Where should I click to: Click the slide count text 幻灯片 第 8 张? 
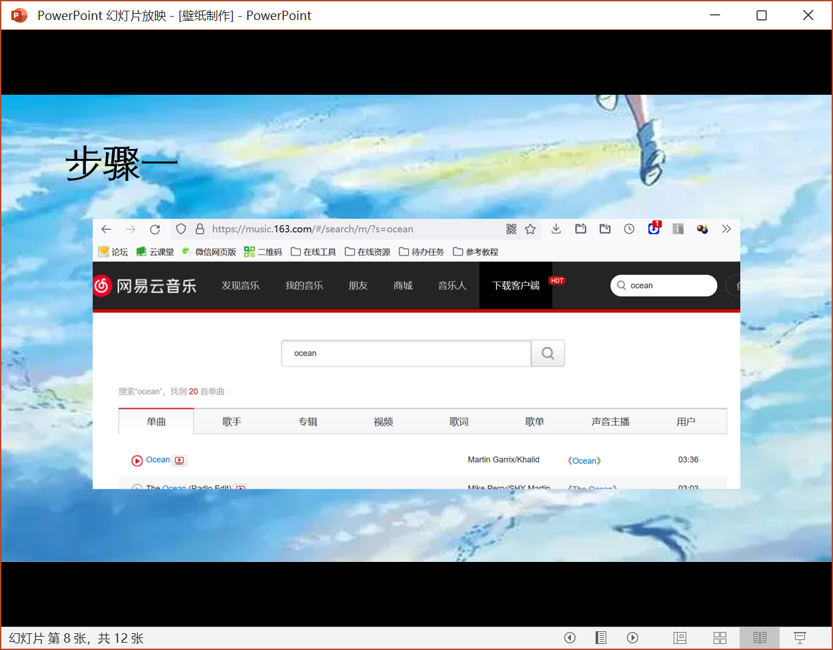point(48,638)
